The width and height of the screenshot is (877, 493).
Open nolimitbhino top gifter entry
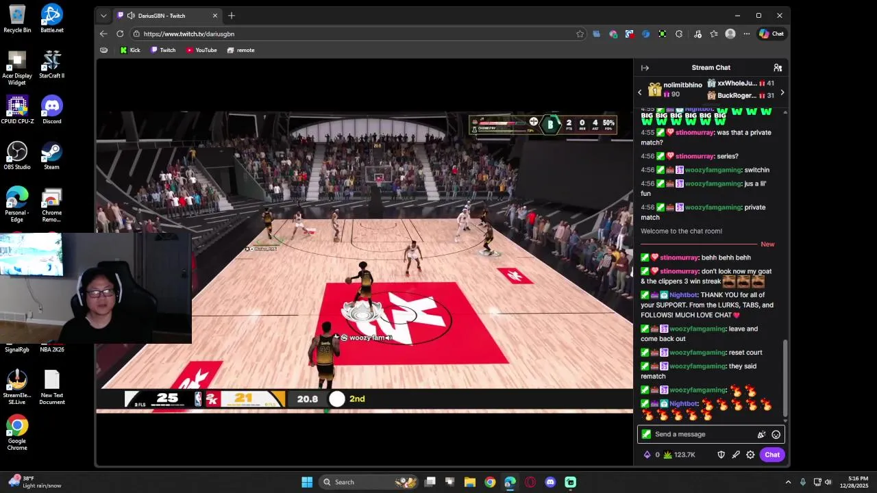[676, 89]
